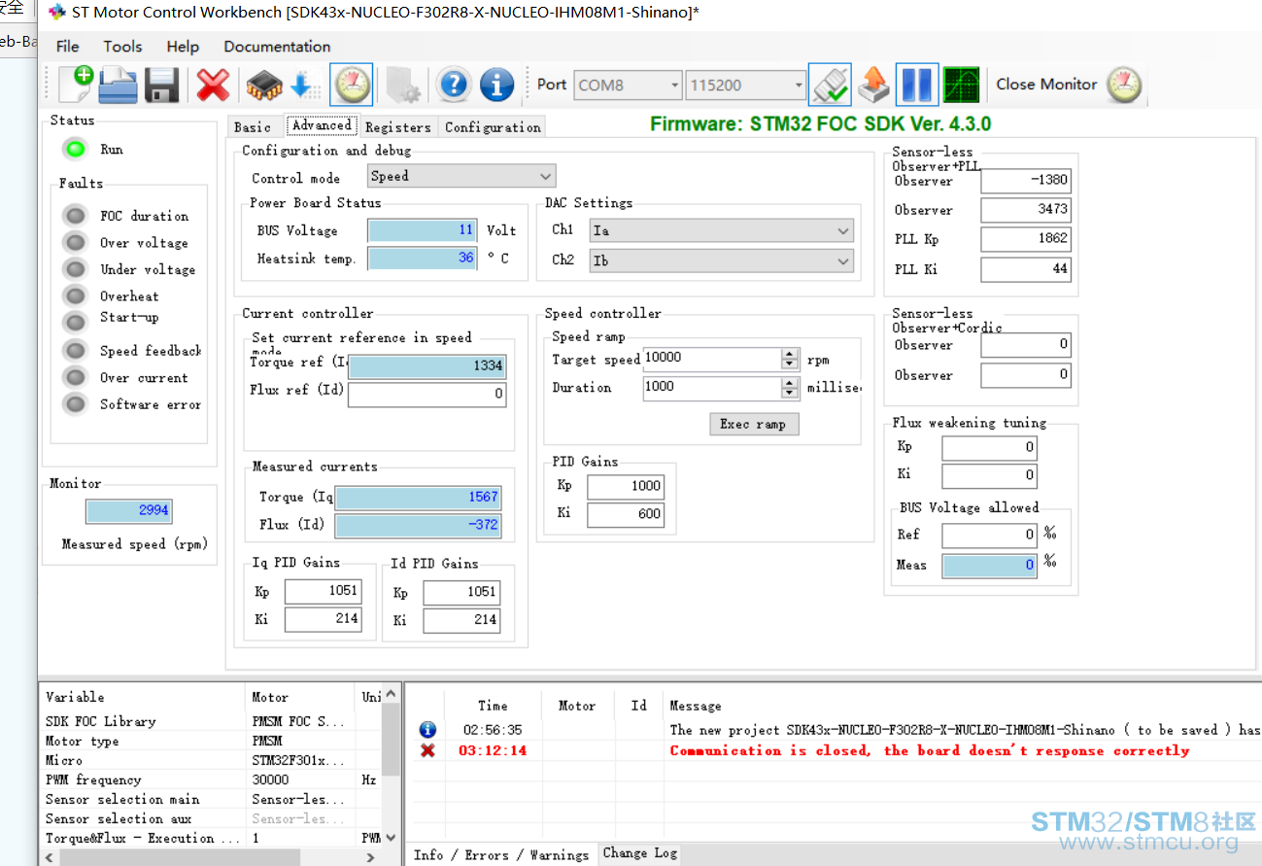The height and width of the screenshot is (866, 1262).
Task: Click the red X toolbar icon
Action: (213, 85)
